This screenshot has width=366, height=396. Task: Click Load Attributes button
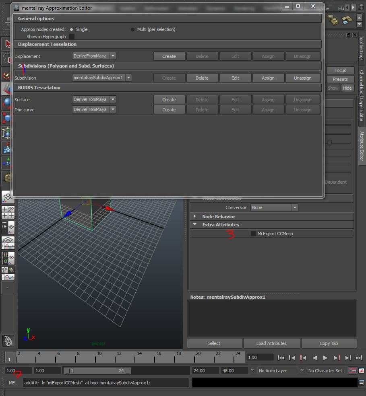271,343
